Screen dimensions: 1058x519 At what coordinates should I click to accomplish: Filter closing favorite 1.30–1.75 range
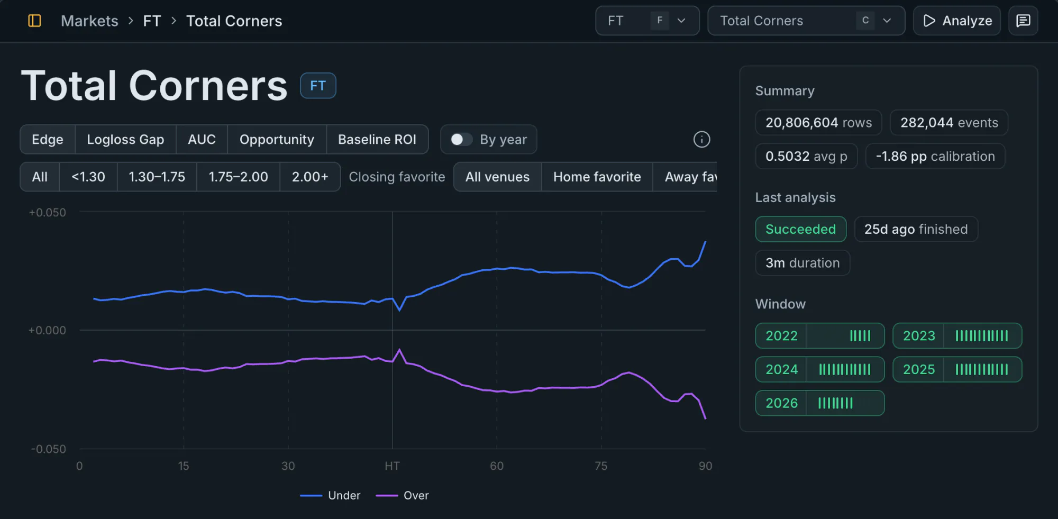pyautogui.click(x=157, y=177)
